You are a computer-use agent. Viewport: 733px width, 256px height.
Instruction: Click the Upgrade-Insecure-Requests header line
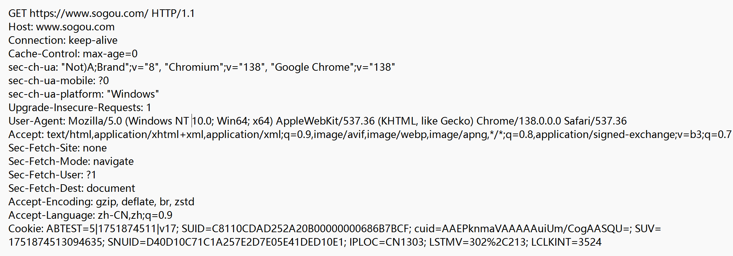80,108
